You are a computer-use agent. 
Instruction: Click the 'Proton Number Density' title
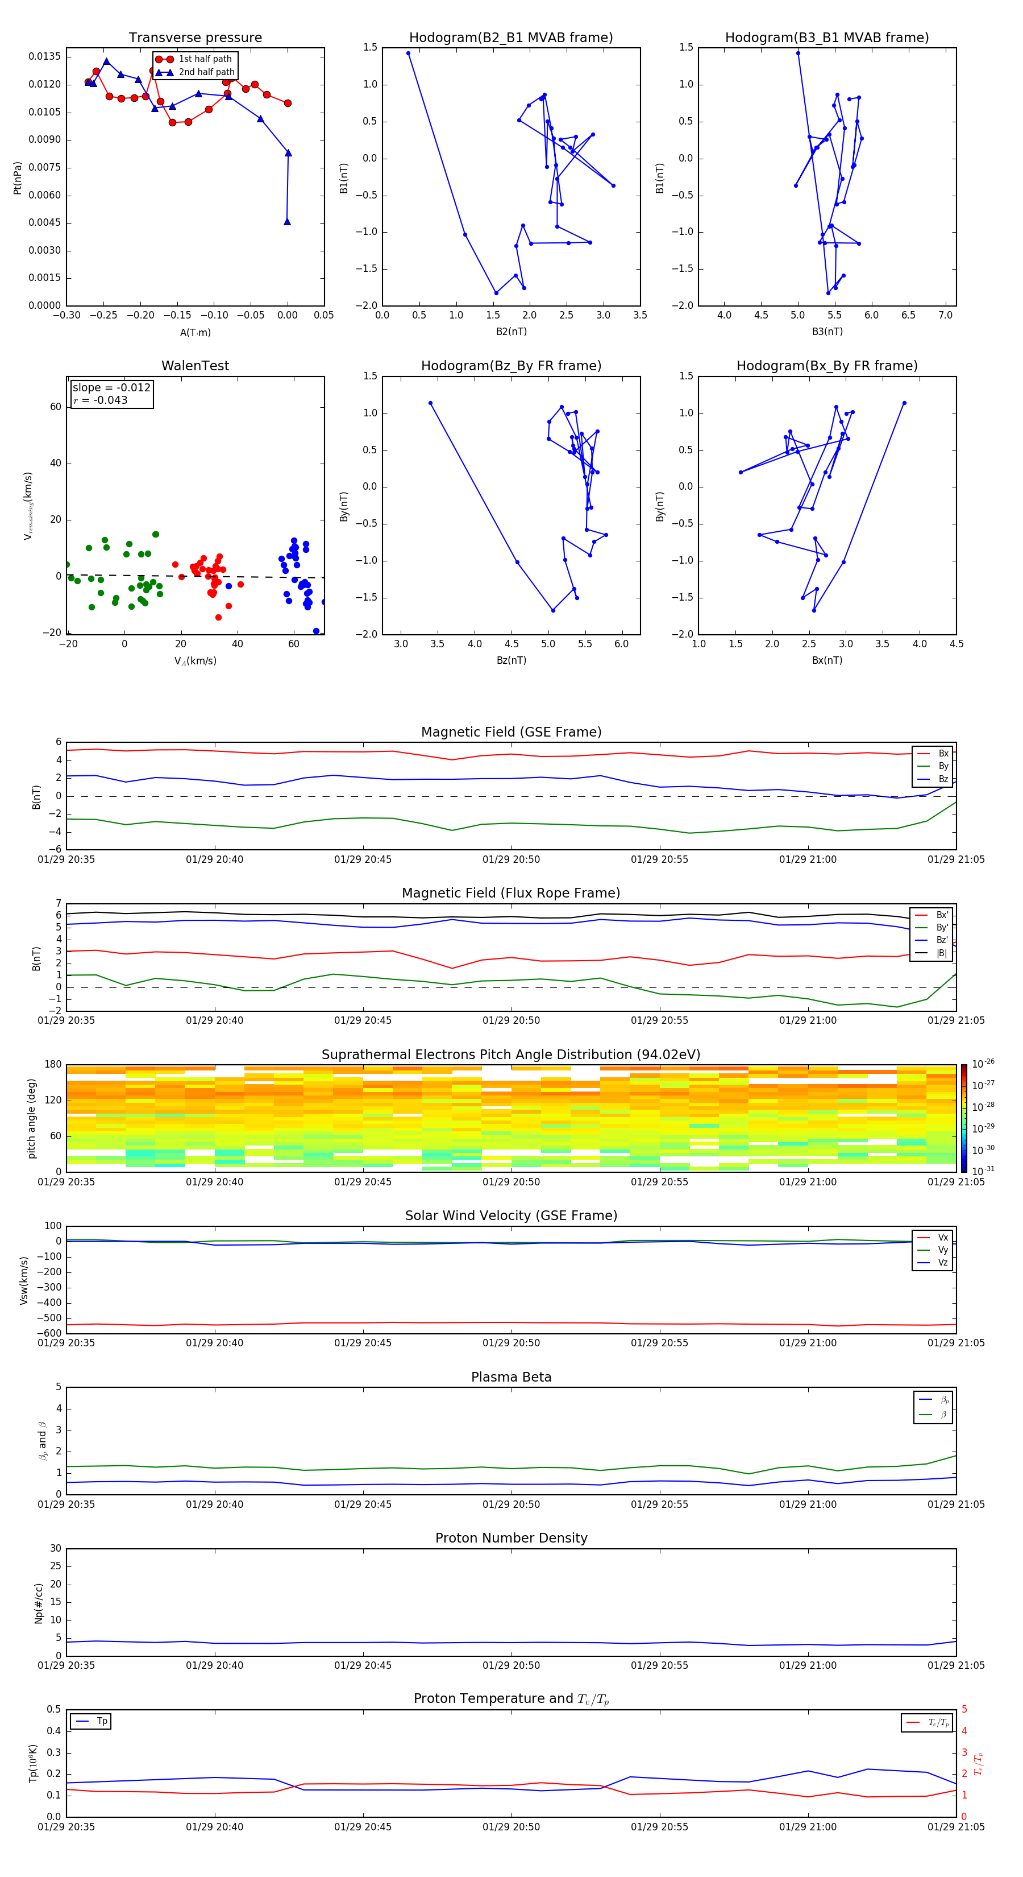511,1538
